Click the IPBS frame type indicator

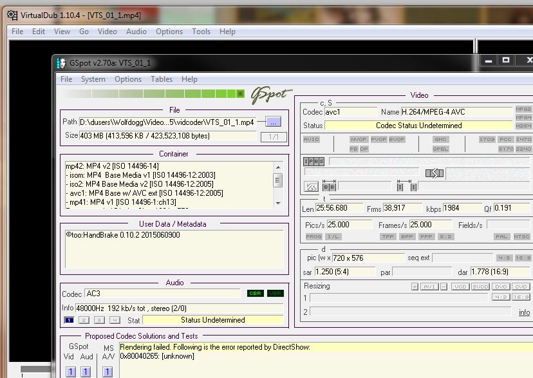click(x=314, y=161)
